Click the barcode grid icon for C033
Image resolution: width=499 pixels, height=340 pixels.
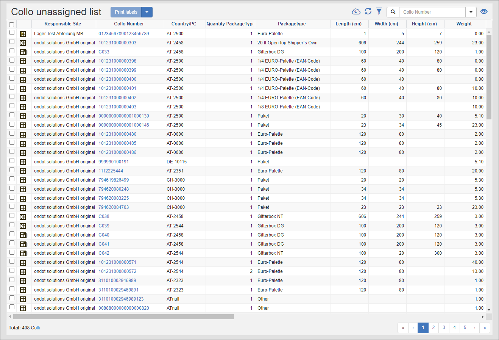coord(24,52)
